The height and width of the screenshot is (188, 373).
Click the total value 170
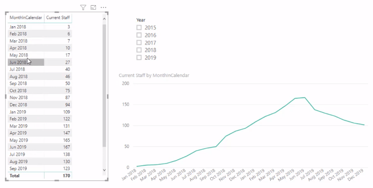66,176
